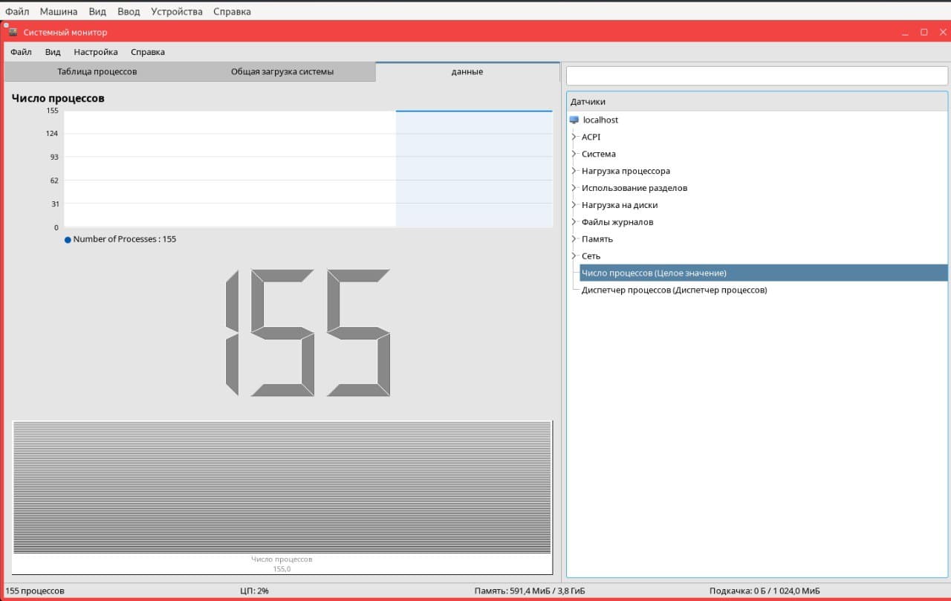The image size is (951, 601).
Task: Click the System Monitor title bar icon
Action: click(x=13, y=32)
